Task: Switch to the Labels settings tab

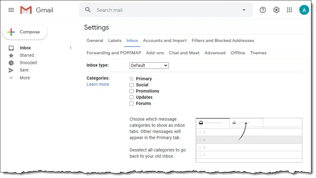Action: point(115,41)
